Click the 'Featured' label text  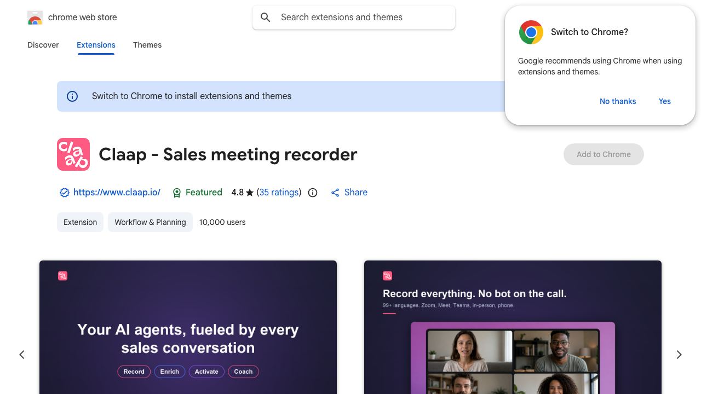pos(204,193)
